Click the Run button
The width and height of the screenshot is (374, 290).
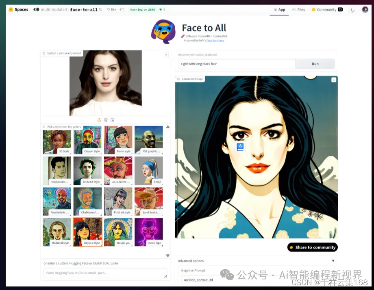[x=315, y=64]
